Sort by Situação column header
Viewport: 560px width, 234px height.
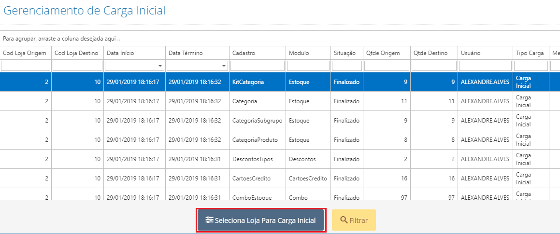click(x=347, y=53)
